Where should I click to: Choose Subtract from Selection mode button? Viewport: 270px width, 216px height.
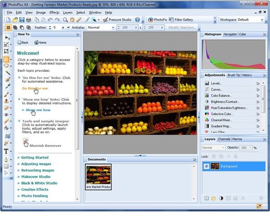22,27
